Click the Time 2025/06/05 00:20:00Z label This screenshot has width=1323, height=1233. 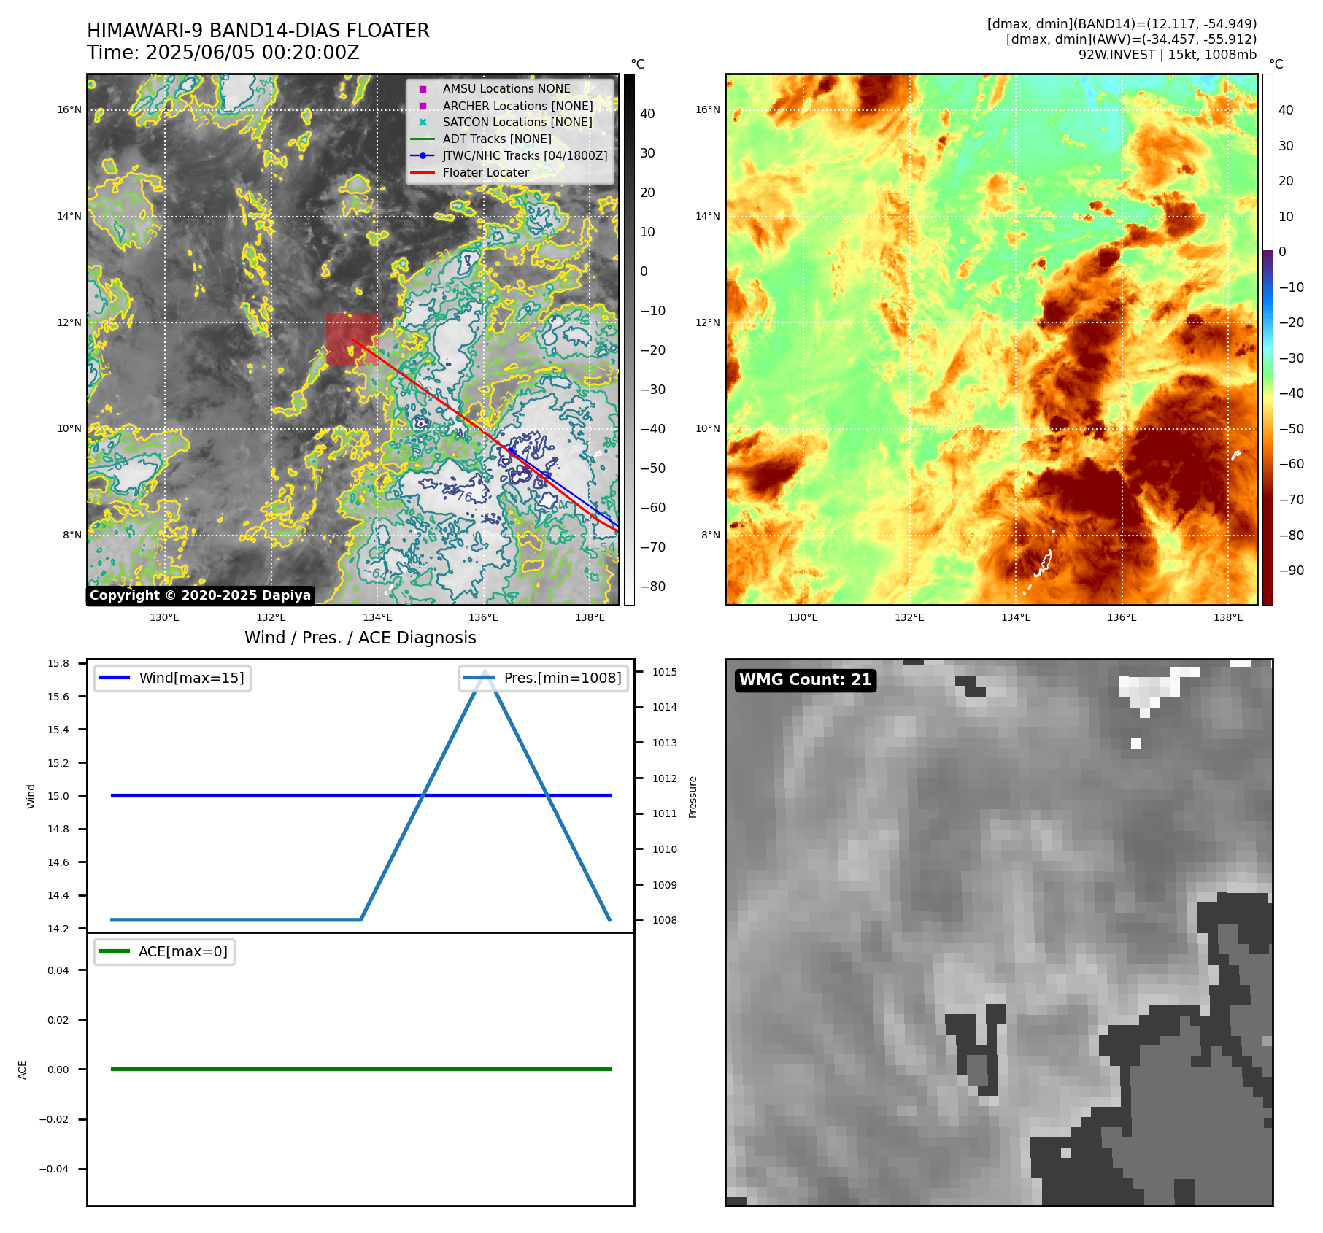pos(223,53)
